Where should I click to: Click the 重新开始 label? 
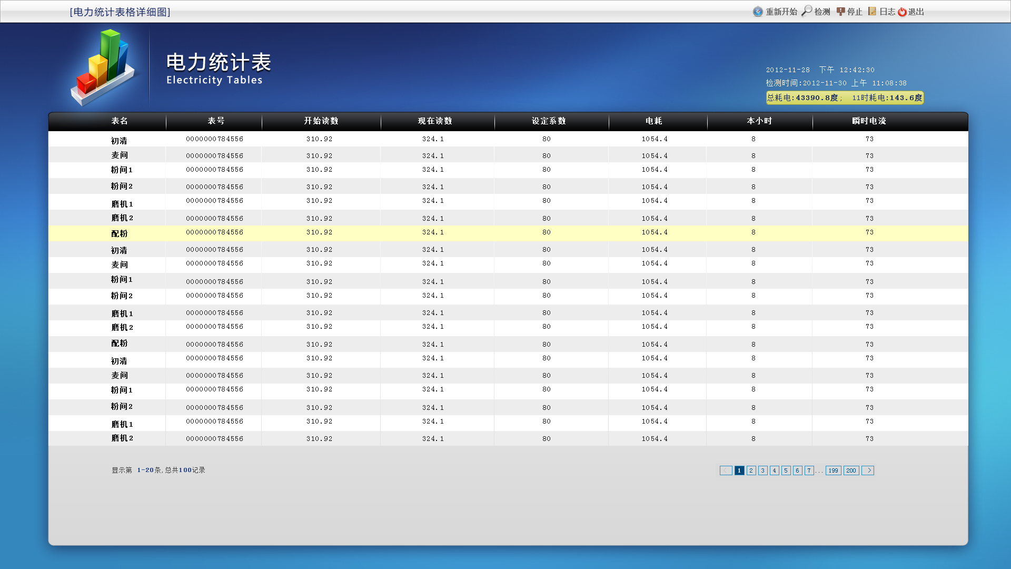coord(781,12)
